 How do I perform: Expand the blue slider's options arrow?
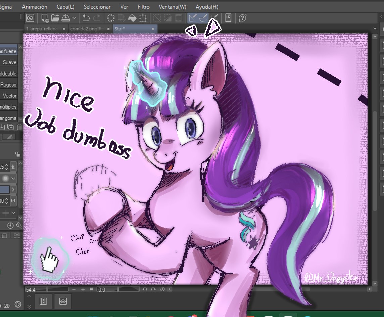[x=13, y=189]
